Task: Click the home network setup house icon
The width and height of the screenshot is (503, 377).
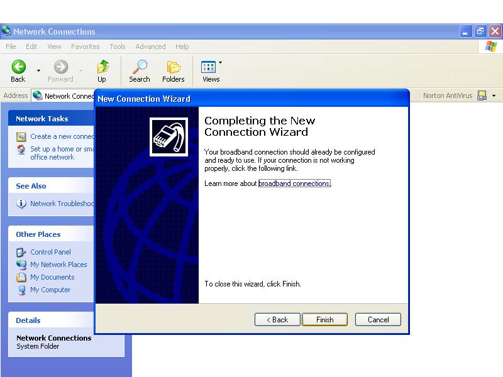Action: tap(21, 150)
